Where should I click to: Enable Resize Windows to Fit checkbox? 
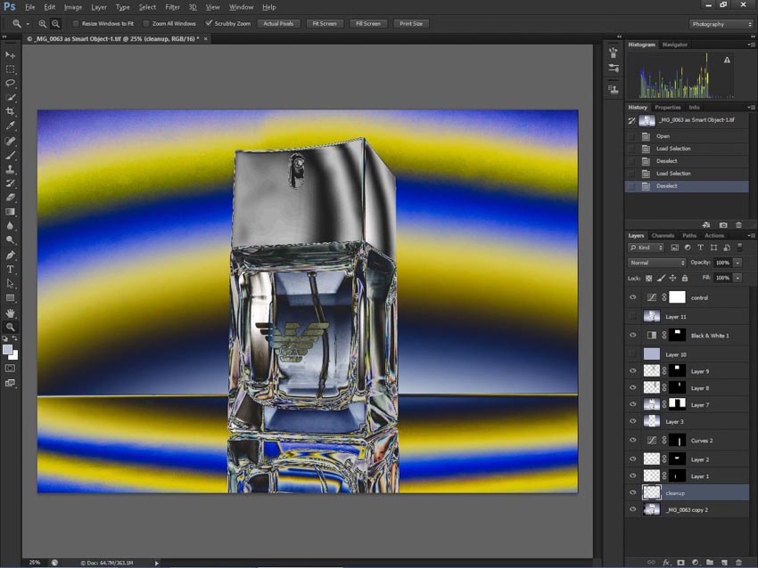76,24
